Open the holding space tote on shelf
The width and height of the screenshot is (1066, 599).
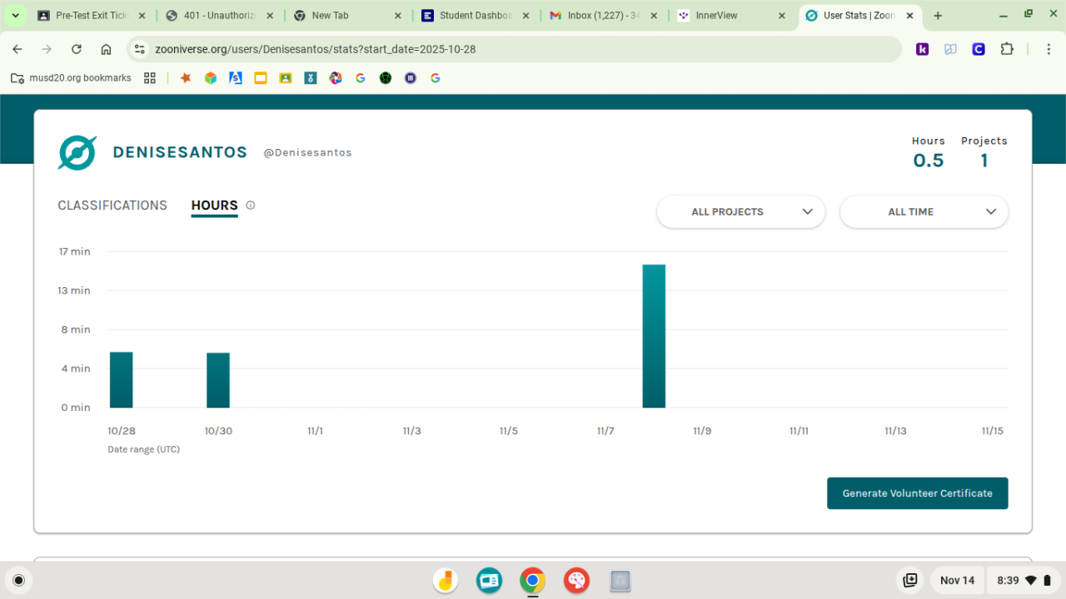(x=910, y=580)
